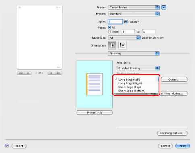Open the Printer dropdown
Image resolution: width=195 pixels, height=153 pixels.
click(x=134, y=7)
